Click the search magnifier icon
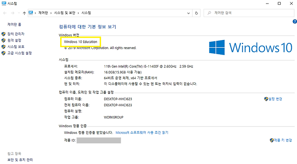Screen dimensions: 297x164 click(x=209, y=13)
